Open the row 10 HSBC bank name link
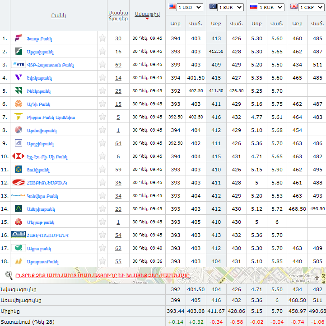This screenshot has height=326, width=326. 47,156
